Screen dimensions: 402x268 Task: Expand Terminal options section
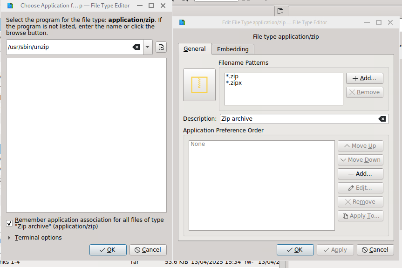(9, 238)
